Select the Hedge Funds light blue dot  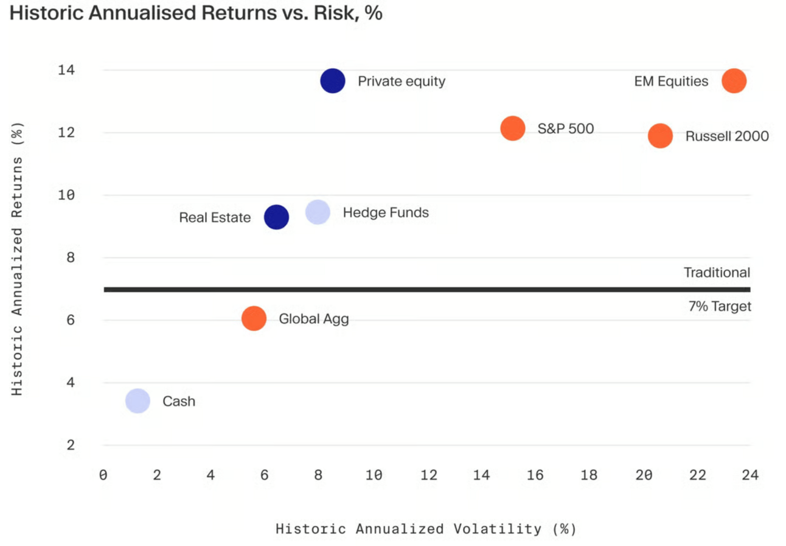click(318, 212)
